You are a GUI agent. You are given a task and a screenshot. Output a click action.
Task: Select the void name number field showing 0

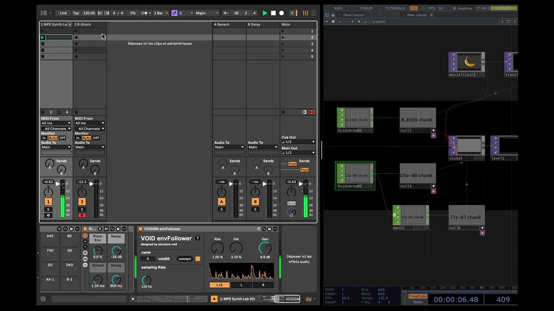pyautogui.click(x=148, y=259)
